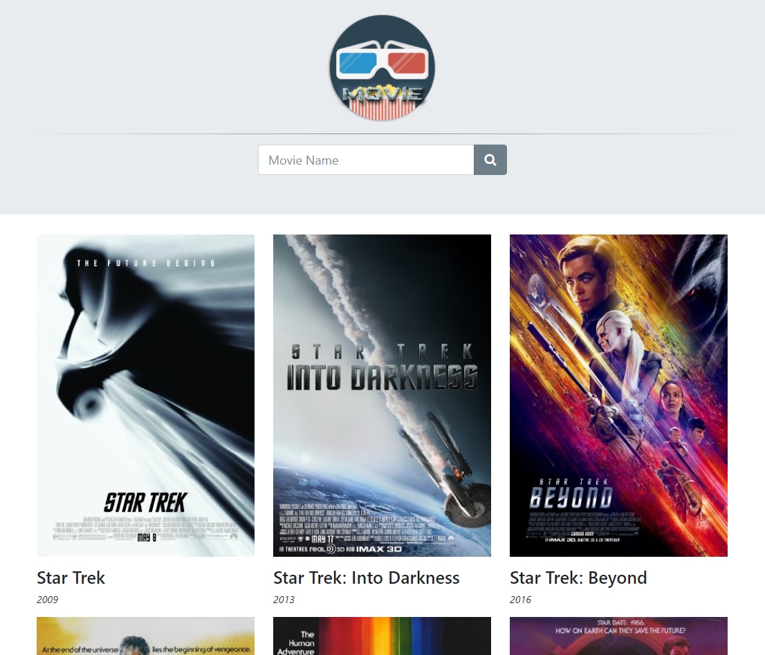Click the year '2016' text

tap(521, 600)
